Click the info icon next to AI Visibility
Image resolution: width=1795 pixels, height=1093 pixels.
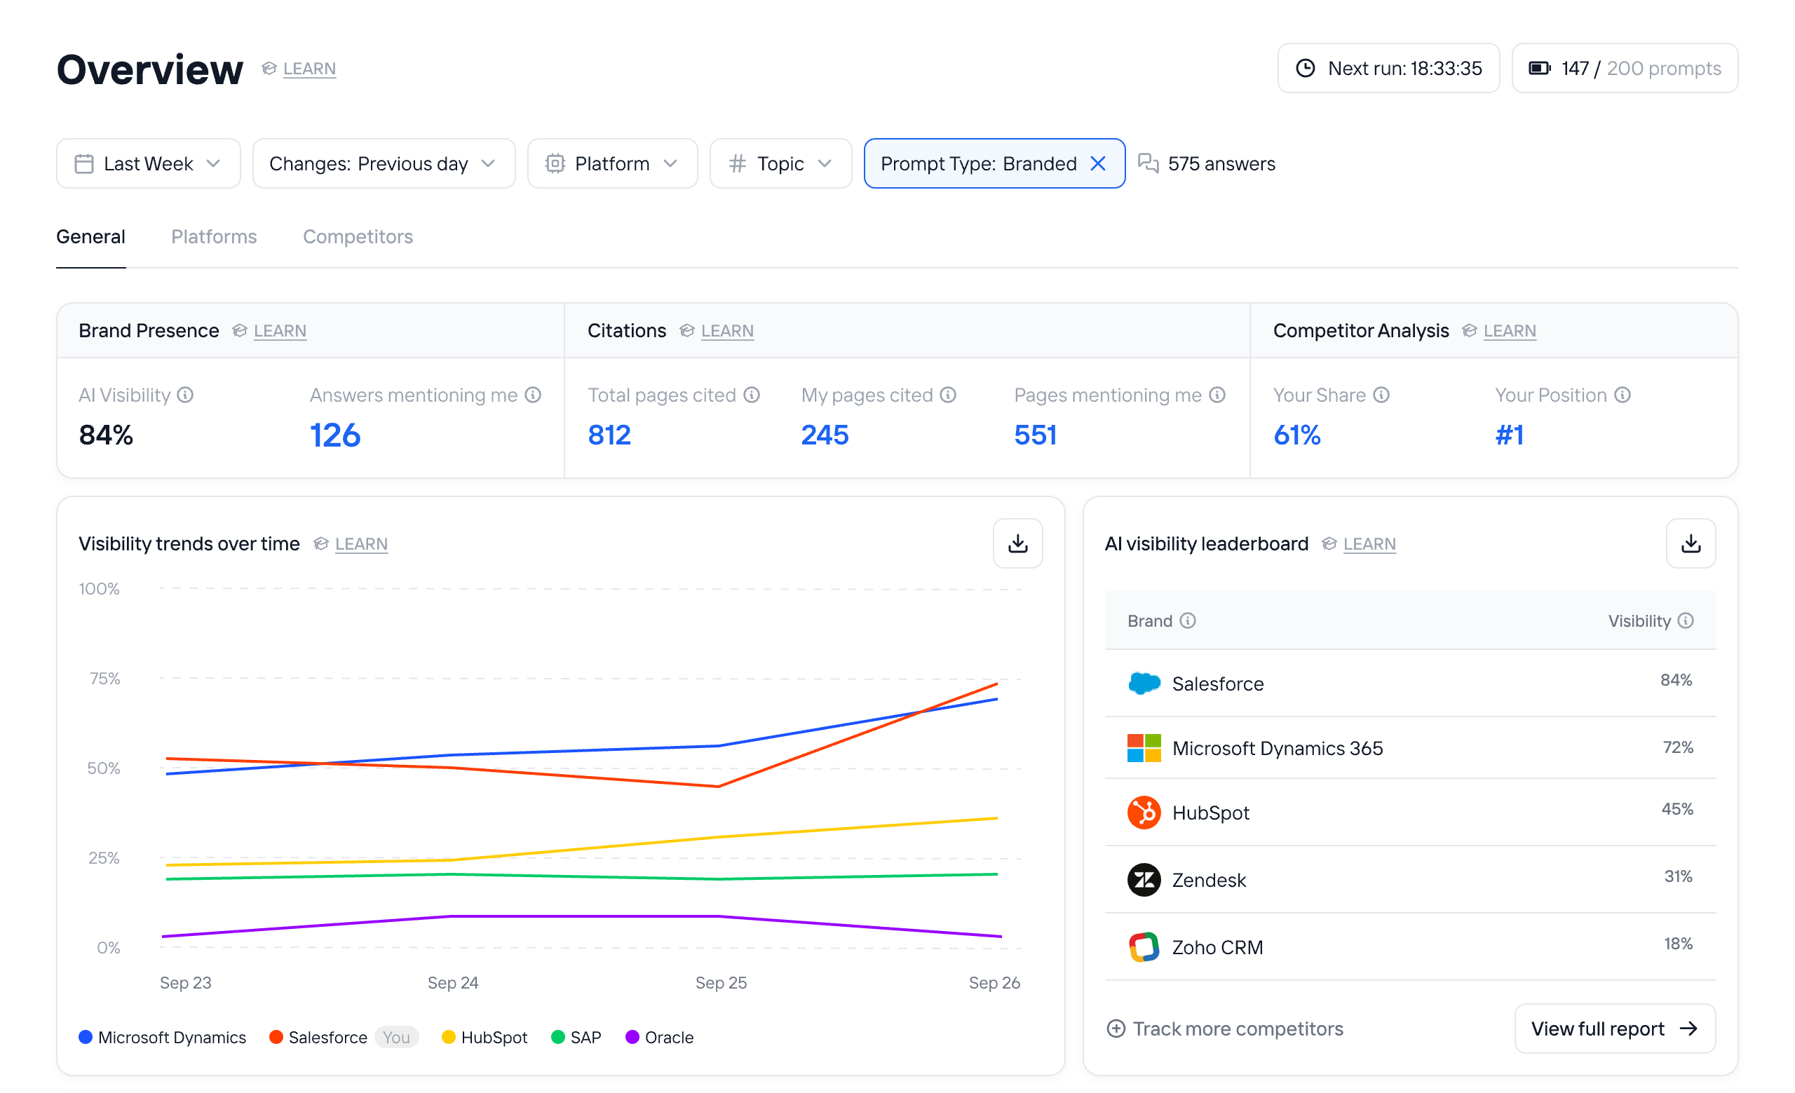tap(186, 395)
